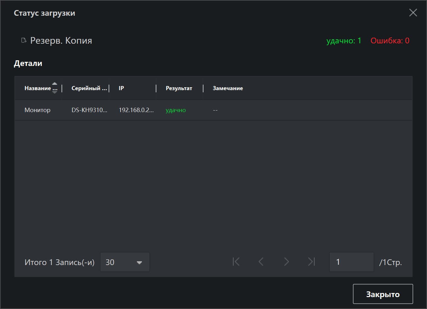Screen dimensions: 427x309
Task: Sort descending using the Название down arrow
Action: click(55, 92)
